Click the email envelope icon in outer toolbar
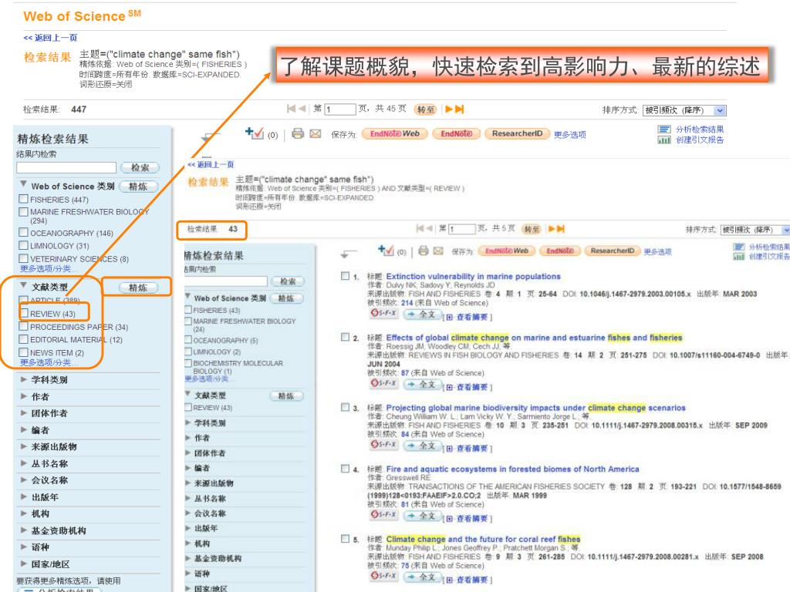790x592 pixels. 316,133
